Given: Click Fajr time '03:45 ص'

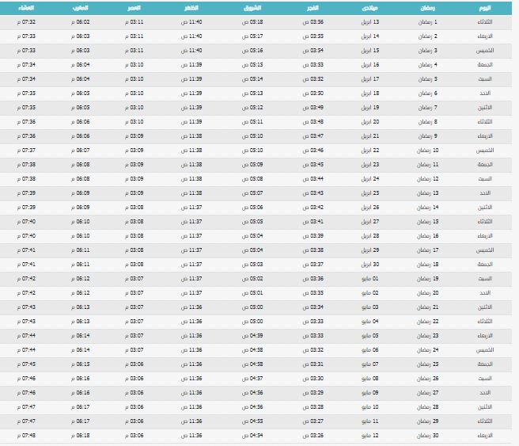Looking at the screenshot, I should tap(313, 165).
